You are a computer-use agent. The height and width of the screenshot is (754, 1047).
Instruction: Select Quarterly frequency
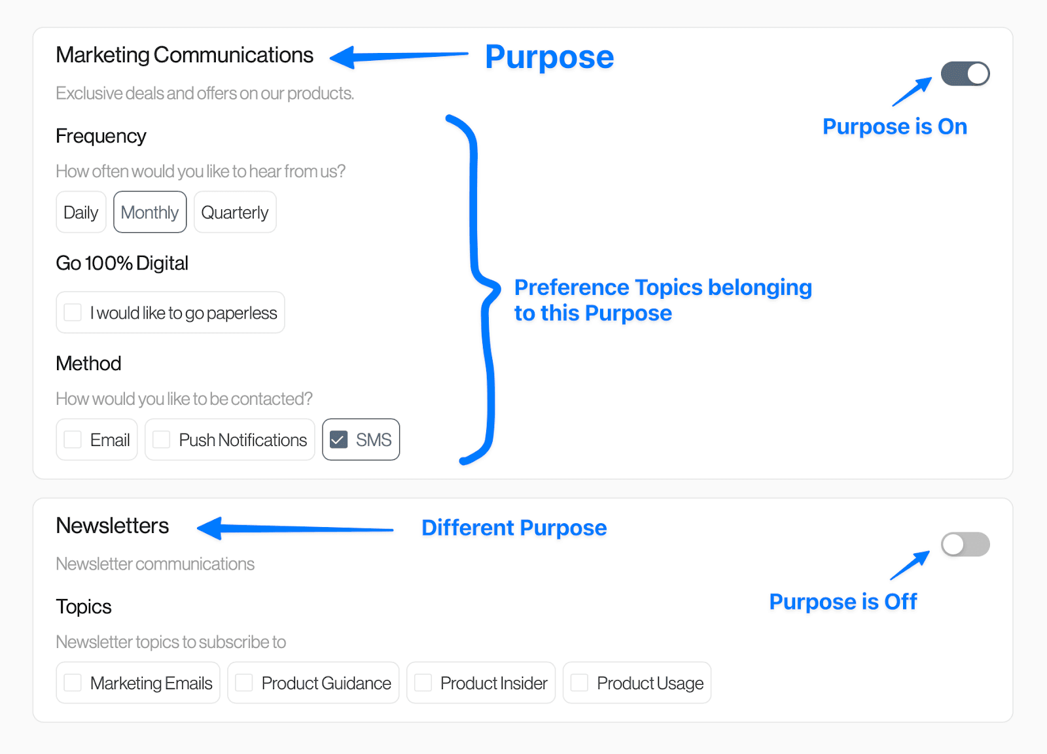tap(234, 212)
